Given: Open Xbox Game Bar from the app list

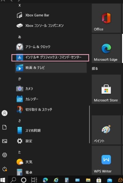Looking at the screenshot, I should coord(51,15).
